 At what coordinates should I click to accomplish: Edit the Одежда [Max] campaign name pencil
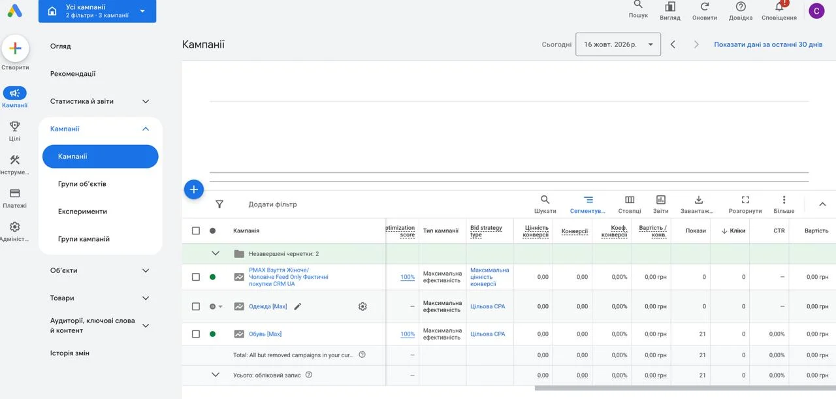pos(298,306)
